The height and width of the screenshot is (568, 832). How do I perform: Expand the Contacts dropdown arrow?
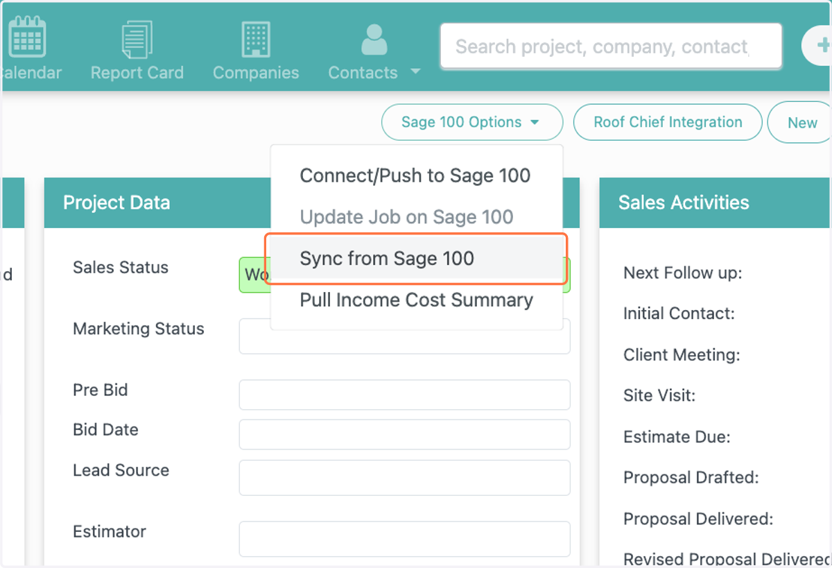416,71
